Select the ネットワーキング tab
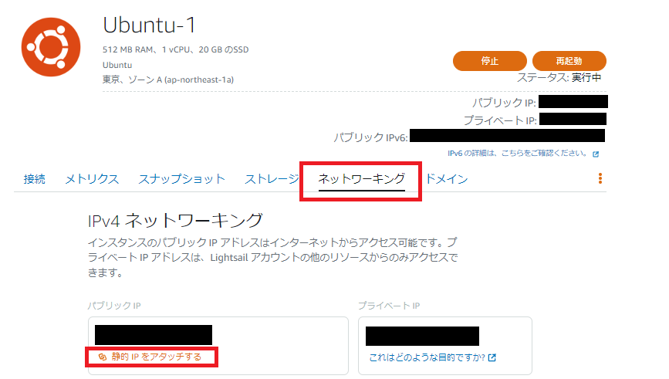Viewport: 669px width, 379px height. pyautogui.click(x=361, y=179)
